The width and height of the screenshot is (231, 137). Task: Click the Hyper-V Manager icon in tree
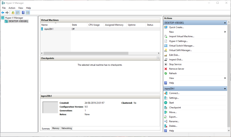[3, 18]
